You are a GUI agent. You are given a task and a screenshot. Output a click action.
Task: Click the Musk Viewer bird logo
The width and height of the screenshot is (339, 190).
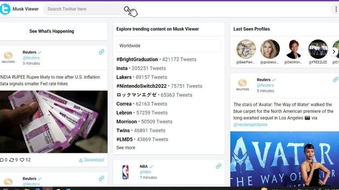pos(5,9)
